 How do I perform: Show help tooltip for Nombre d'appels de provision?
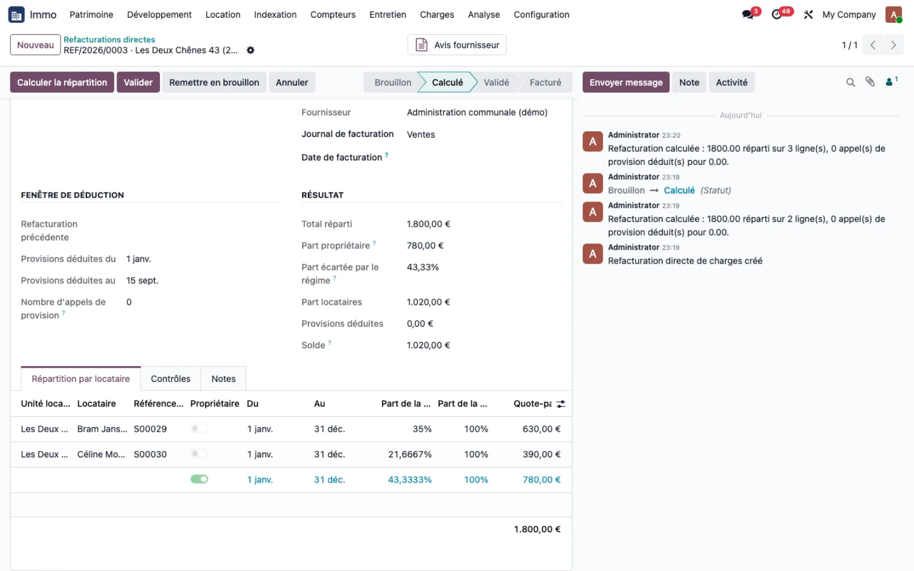[63, 313]
